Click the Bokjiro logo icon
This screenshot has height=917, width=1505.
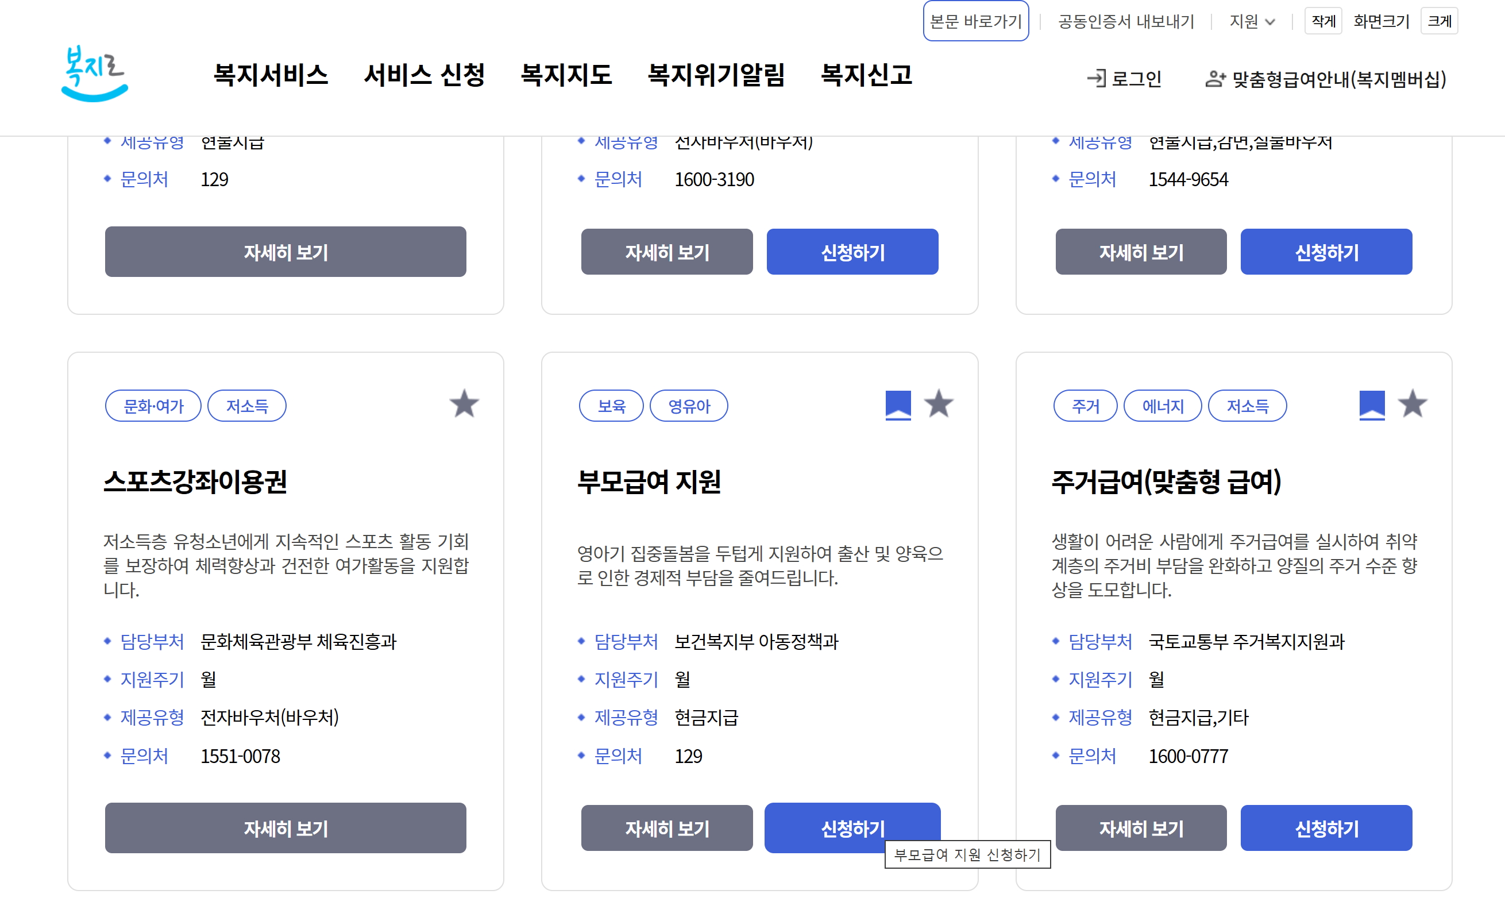pyautogui.click(x=95, y=74)
